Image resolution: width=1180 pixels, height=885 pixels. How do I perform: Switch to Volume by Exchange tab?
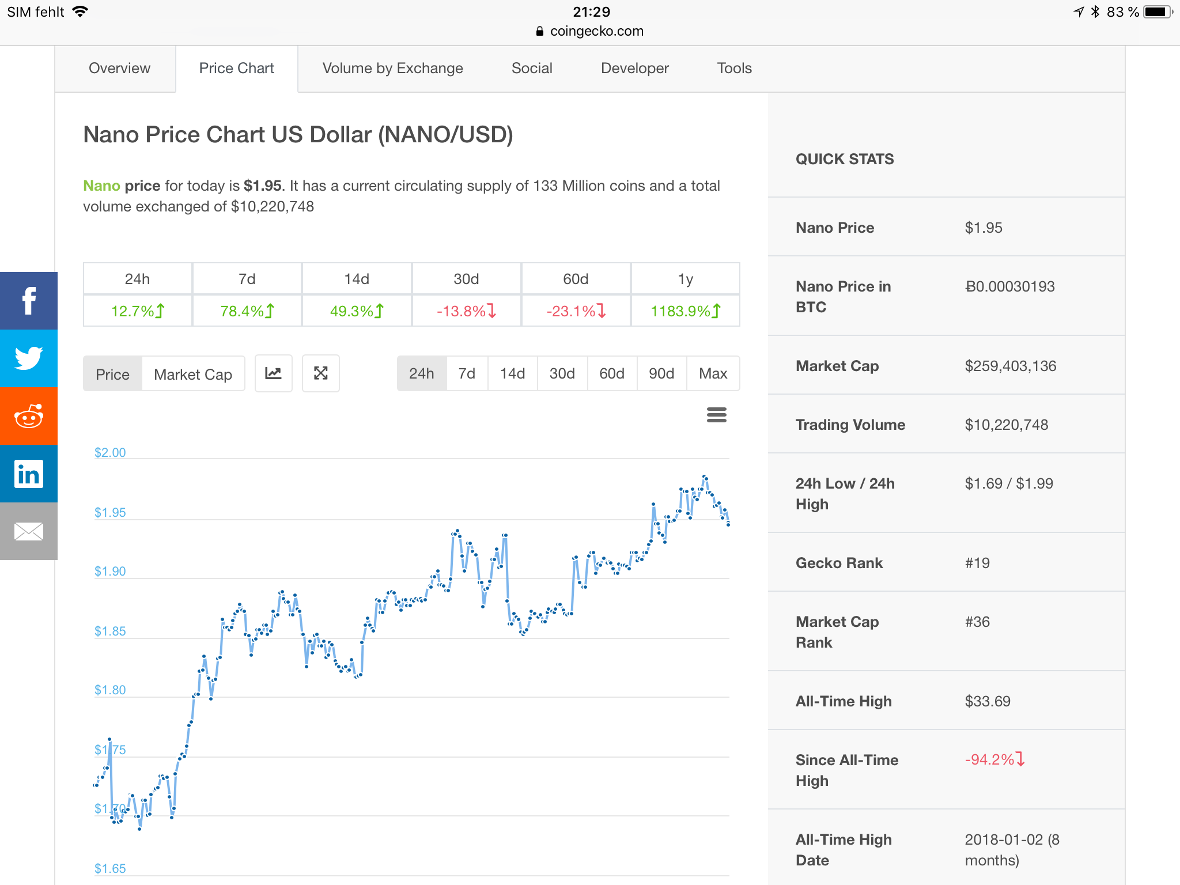392,68
